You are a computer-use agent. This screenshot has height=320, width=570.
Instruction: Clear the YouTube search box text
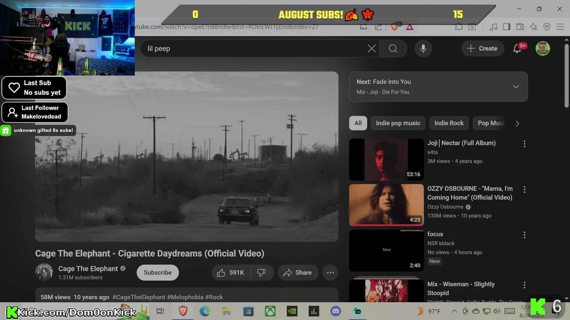pos(371,48)
